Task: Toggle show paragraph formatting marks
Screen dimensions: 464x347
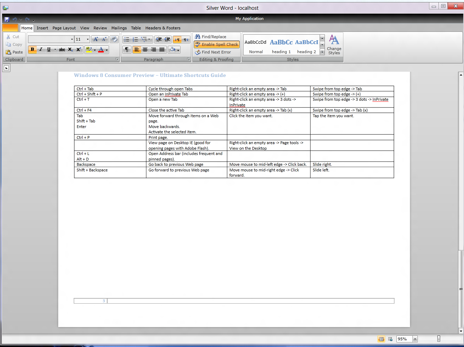Action: click(x=127, y=50)
